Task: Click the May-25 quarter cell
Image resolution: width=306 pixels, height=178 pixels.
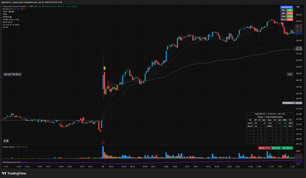Action: tap(250, 126)
